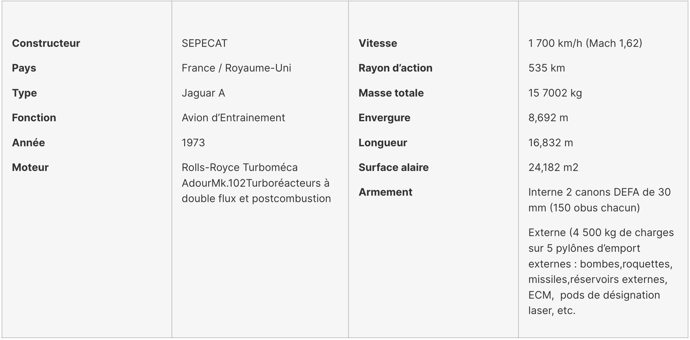Select the Moteur label

click(x=30, y=167)
